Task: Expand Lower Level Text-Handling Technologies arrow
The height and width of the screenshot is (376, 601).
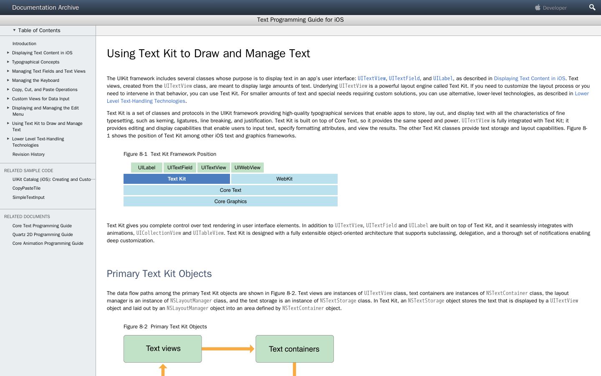Action: click(8, 139)
